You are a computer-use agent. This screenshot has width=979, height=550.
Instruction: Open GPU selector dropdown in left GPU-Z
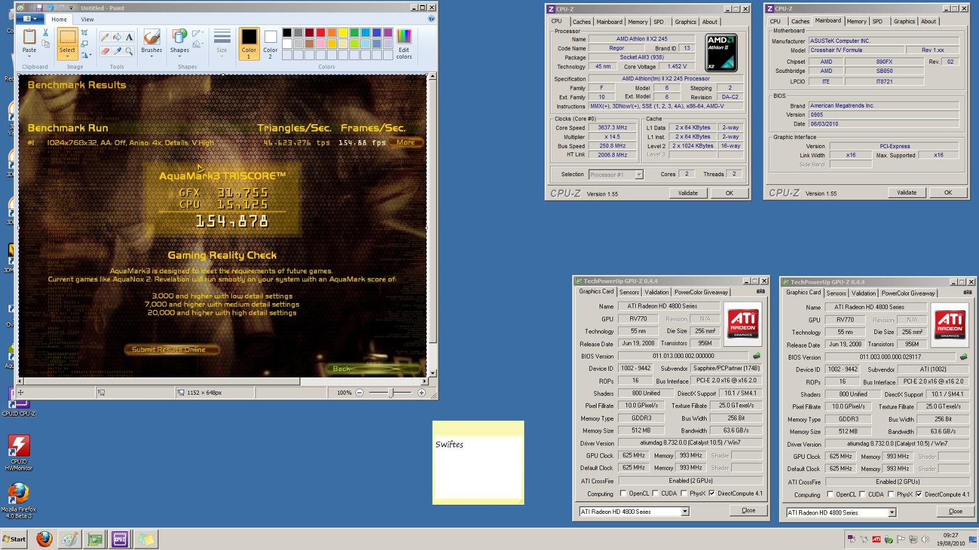[685, 511]
